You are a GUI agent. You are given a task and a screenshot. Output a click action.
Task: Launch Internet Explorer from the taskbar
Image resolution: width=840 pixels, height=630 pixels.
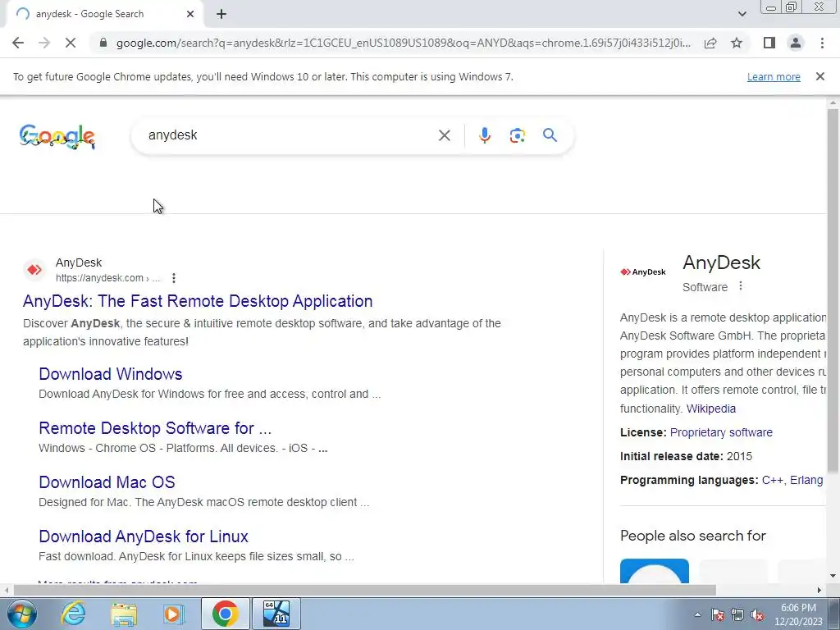click(73, 614)
